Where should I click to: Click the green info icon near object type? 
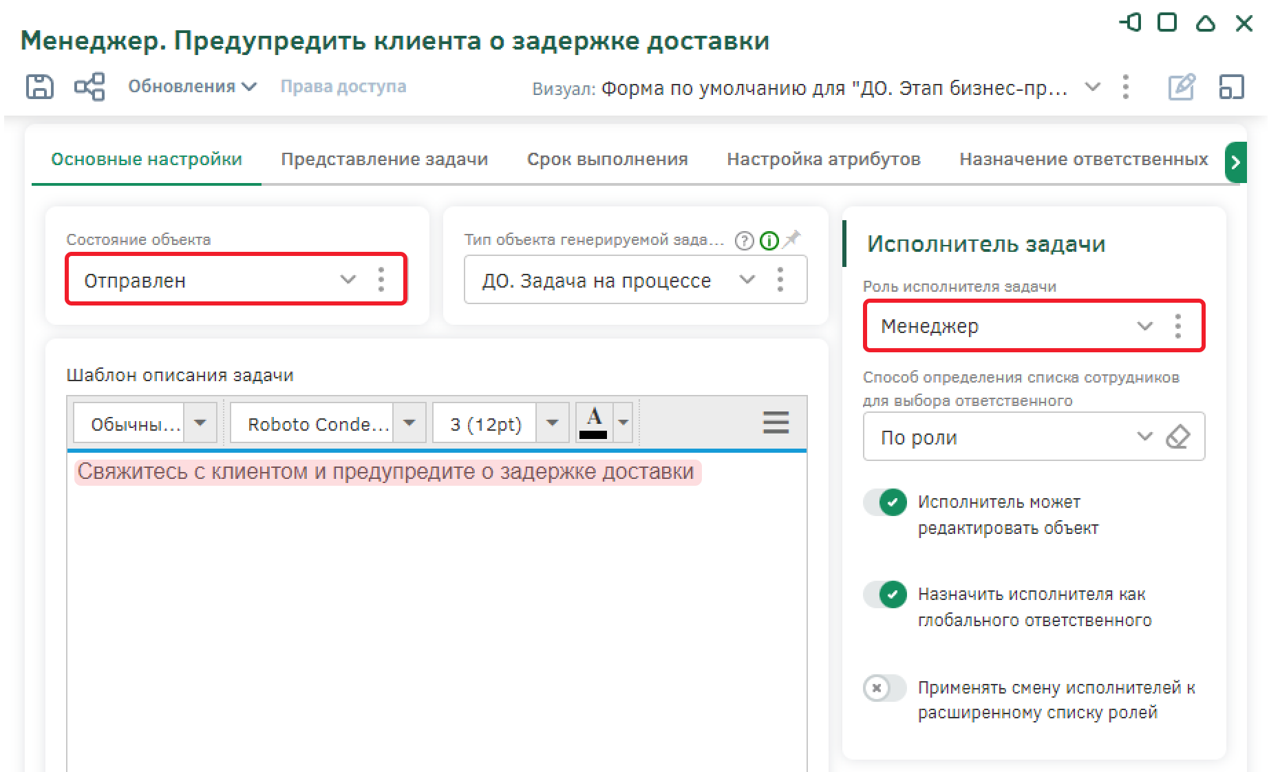coord(769,241)
